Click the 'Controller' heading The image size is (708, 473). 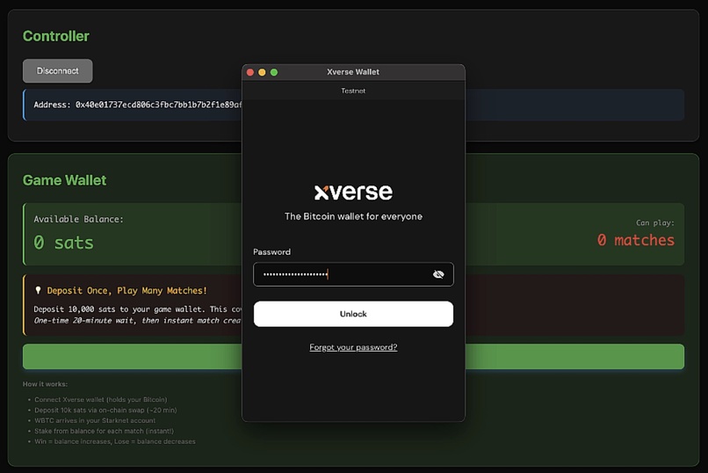[x=56, y=36]
